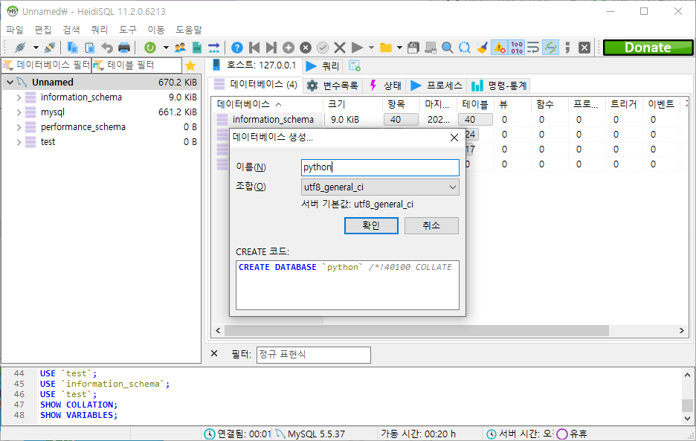Toggle stop on errors warning icon
696x441 pixels.
coord(500,48)
